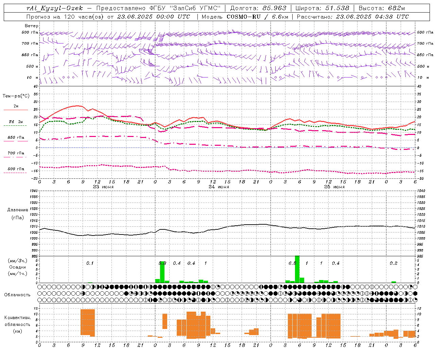Click the Ветер section label
Viewport: 435px width, 348px height.
[x=32, y=26]
